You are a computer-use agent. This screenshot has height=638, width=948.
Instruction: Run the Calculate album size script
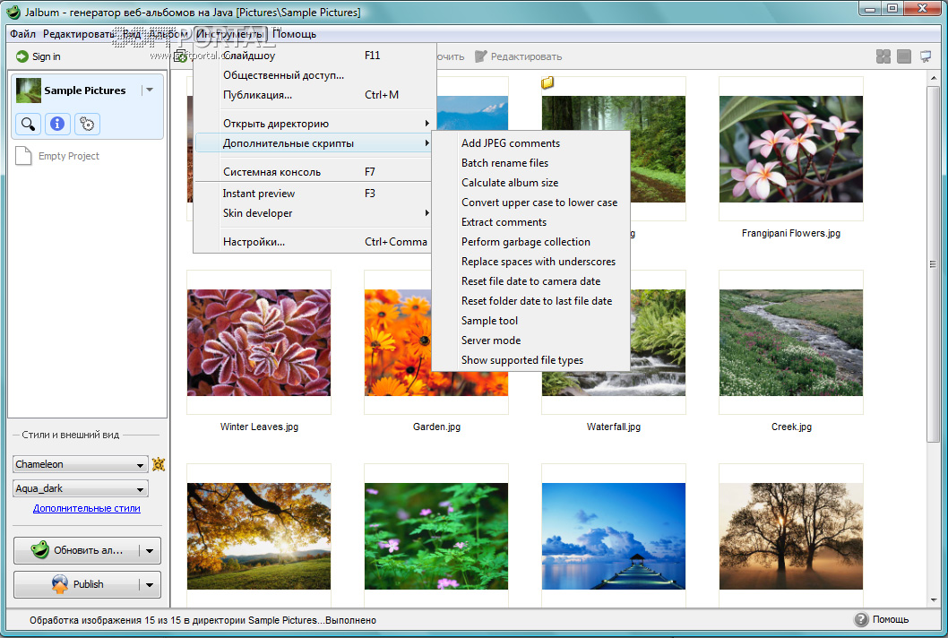(530, 183)
